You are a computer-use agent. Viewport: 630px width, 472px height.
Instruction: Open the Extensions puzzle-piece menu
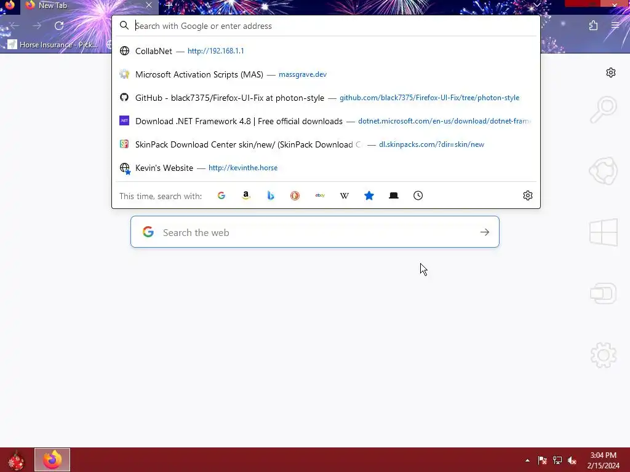coord(593,26)
